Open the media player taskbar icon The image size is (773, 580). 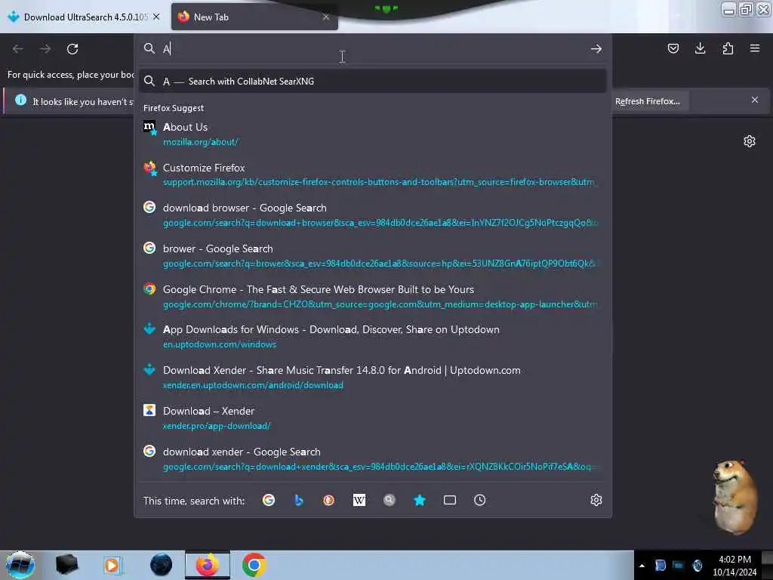tap(112, 565)
